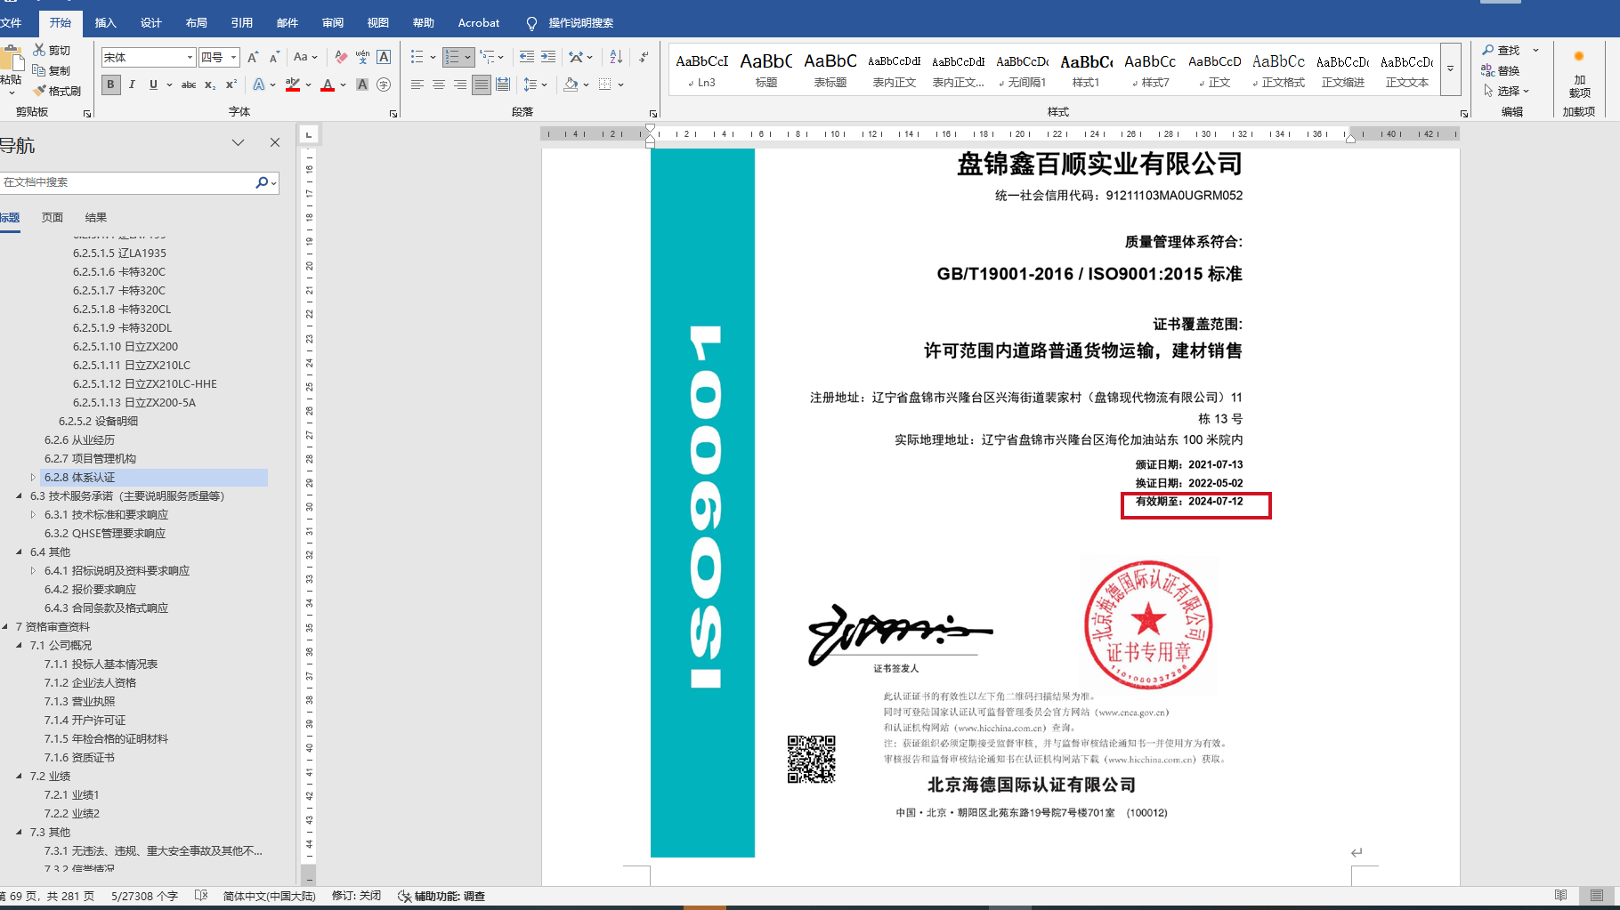Viewport: 1620px width, 910px height.
Task: Apply character shading icon
Action: (x=362, y=85)
